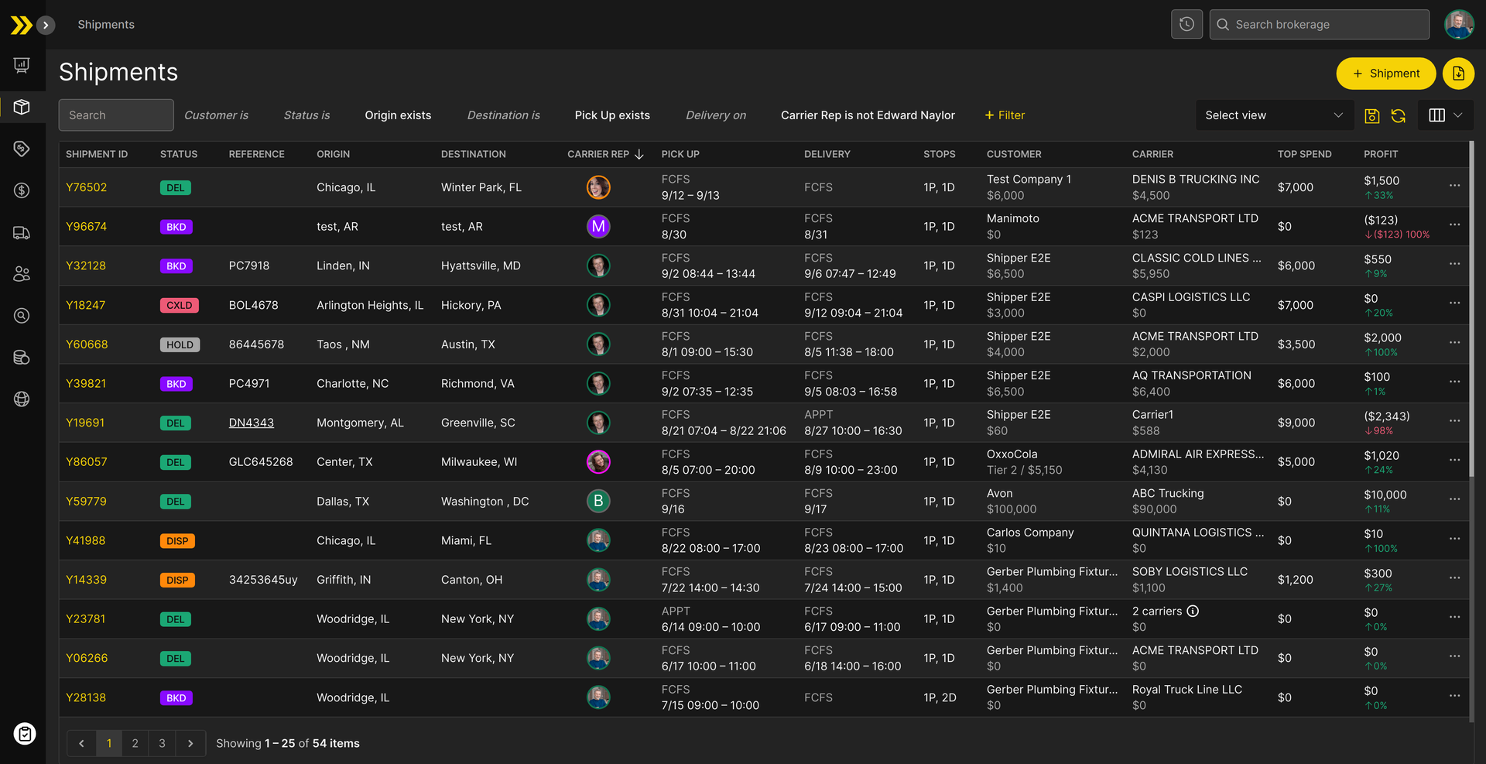Open row menu for shipment Y14339
Screen dimensions: 1486x764
pos(1454,578)
